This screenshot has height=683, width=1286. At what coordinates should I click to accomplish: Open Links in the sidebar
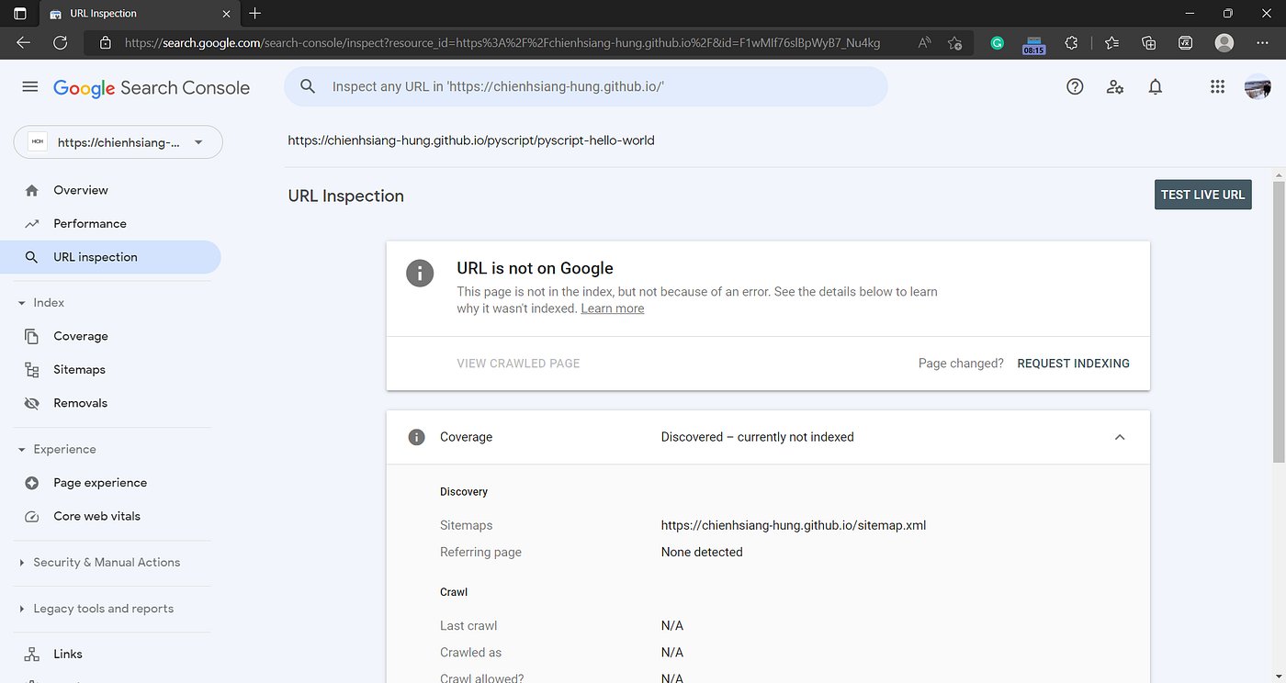tap(110, 654)
